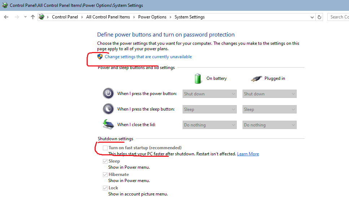This screenshot has height=198, width=349.
Task: Expand close lid On battery dropdown
Action: pos(209,125)
